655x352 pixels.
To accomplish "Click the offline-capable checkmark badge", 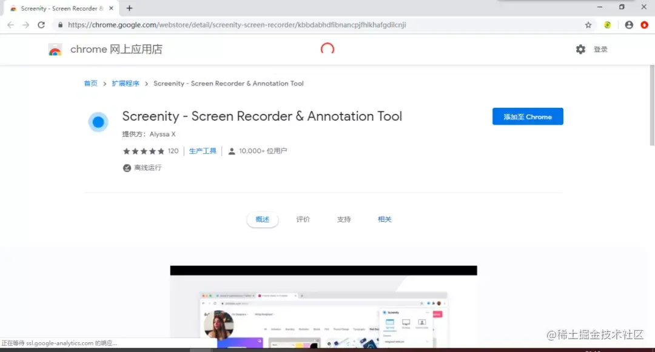I will pos(127,168).
